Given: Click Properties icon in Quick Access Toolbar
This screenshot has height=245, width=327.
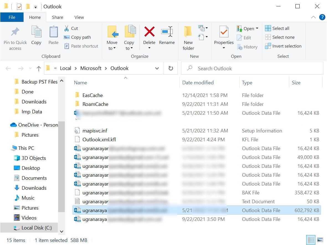Looking at the screenshot, I should click(x=19, y=7).
